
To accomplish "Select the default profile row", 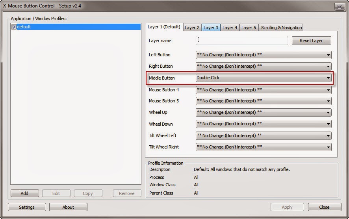I will (76, 27).
